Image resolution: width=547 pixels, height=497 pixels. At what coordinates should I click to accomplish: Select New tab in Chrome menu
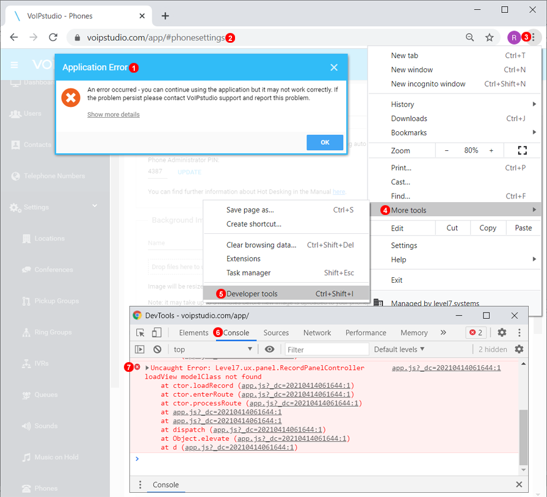click(x=455, y=56)
